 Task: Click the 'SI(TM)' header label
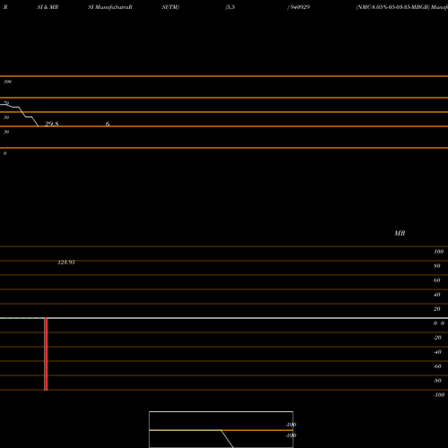[170, 7]
